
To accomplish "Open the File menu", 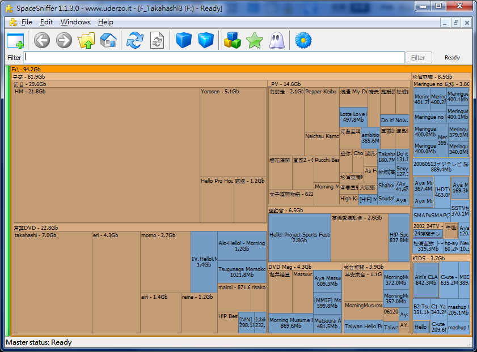I will click(27, 22).
